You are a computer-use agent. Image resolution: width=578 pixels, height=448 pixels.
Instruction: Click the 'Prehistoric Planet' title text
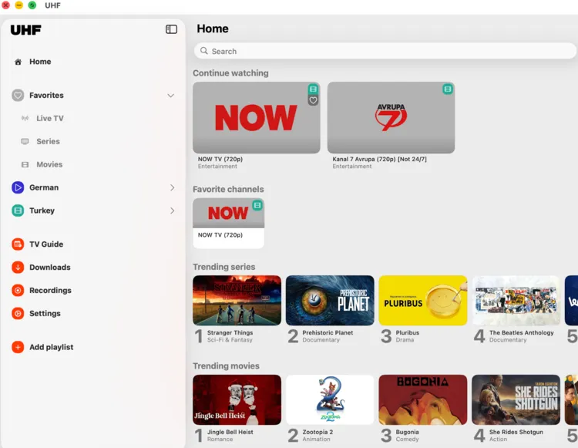(328, 332)
